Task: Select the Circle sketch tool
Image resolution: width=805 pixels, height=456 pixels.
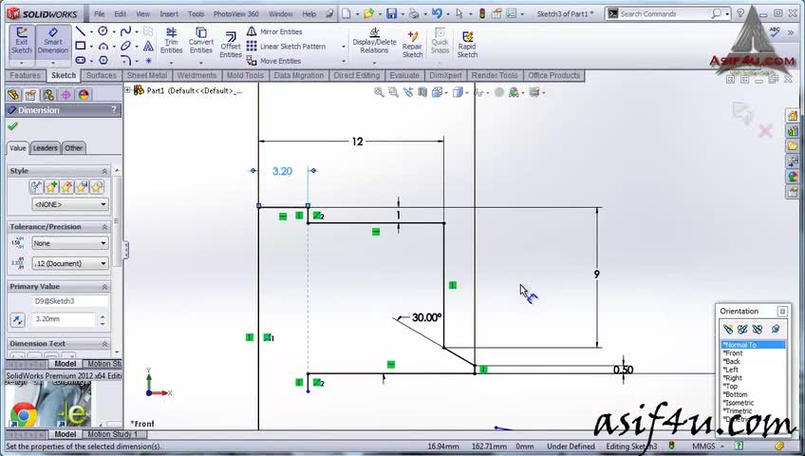Action: (x=103, y=32)
